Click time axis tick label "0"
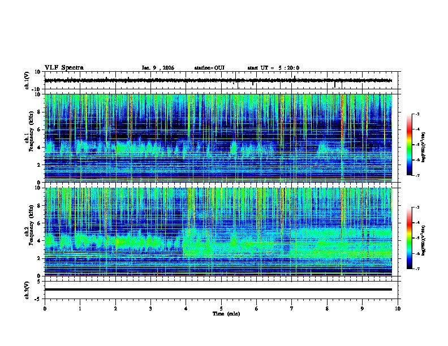This screenshot has height=346, width=448. [45, 309]
